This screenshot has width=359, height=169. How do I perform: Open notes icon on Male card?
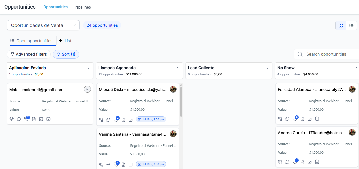(x=34, y=119)
